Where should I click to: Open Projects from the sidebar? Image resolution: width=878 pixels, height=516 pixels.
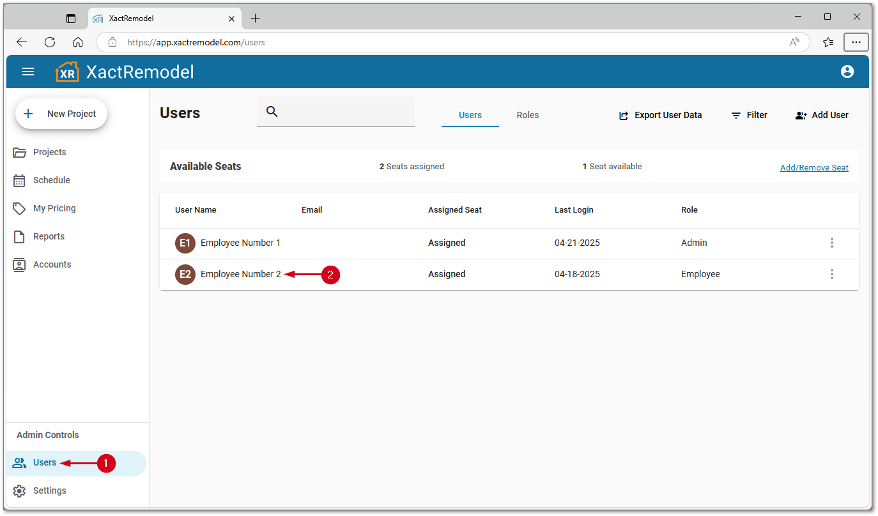coord(49,152)
